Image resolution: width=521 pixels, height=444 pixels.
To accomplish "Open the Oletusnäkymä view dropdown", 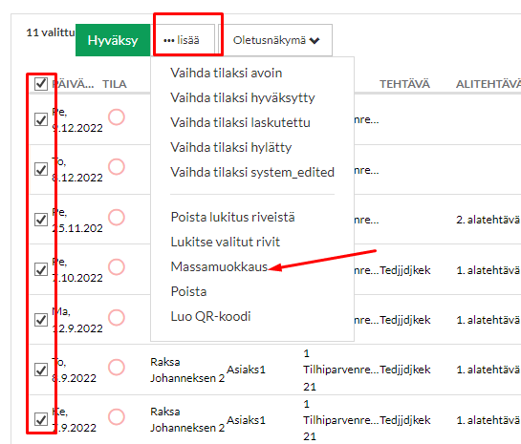I will [x=275, y=40].
